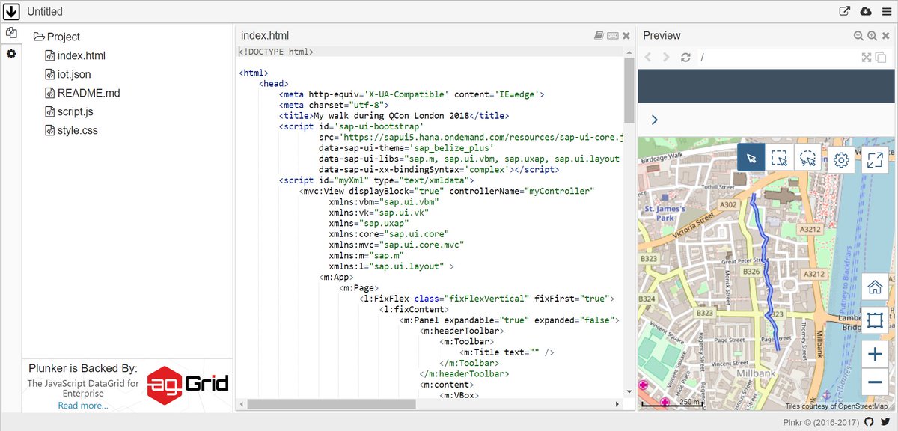The width and height of the screenshot is (898, 431).
Task: Activate the map rectangular zoom tool
Action: 874,320
